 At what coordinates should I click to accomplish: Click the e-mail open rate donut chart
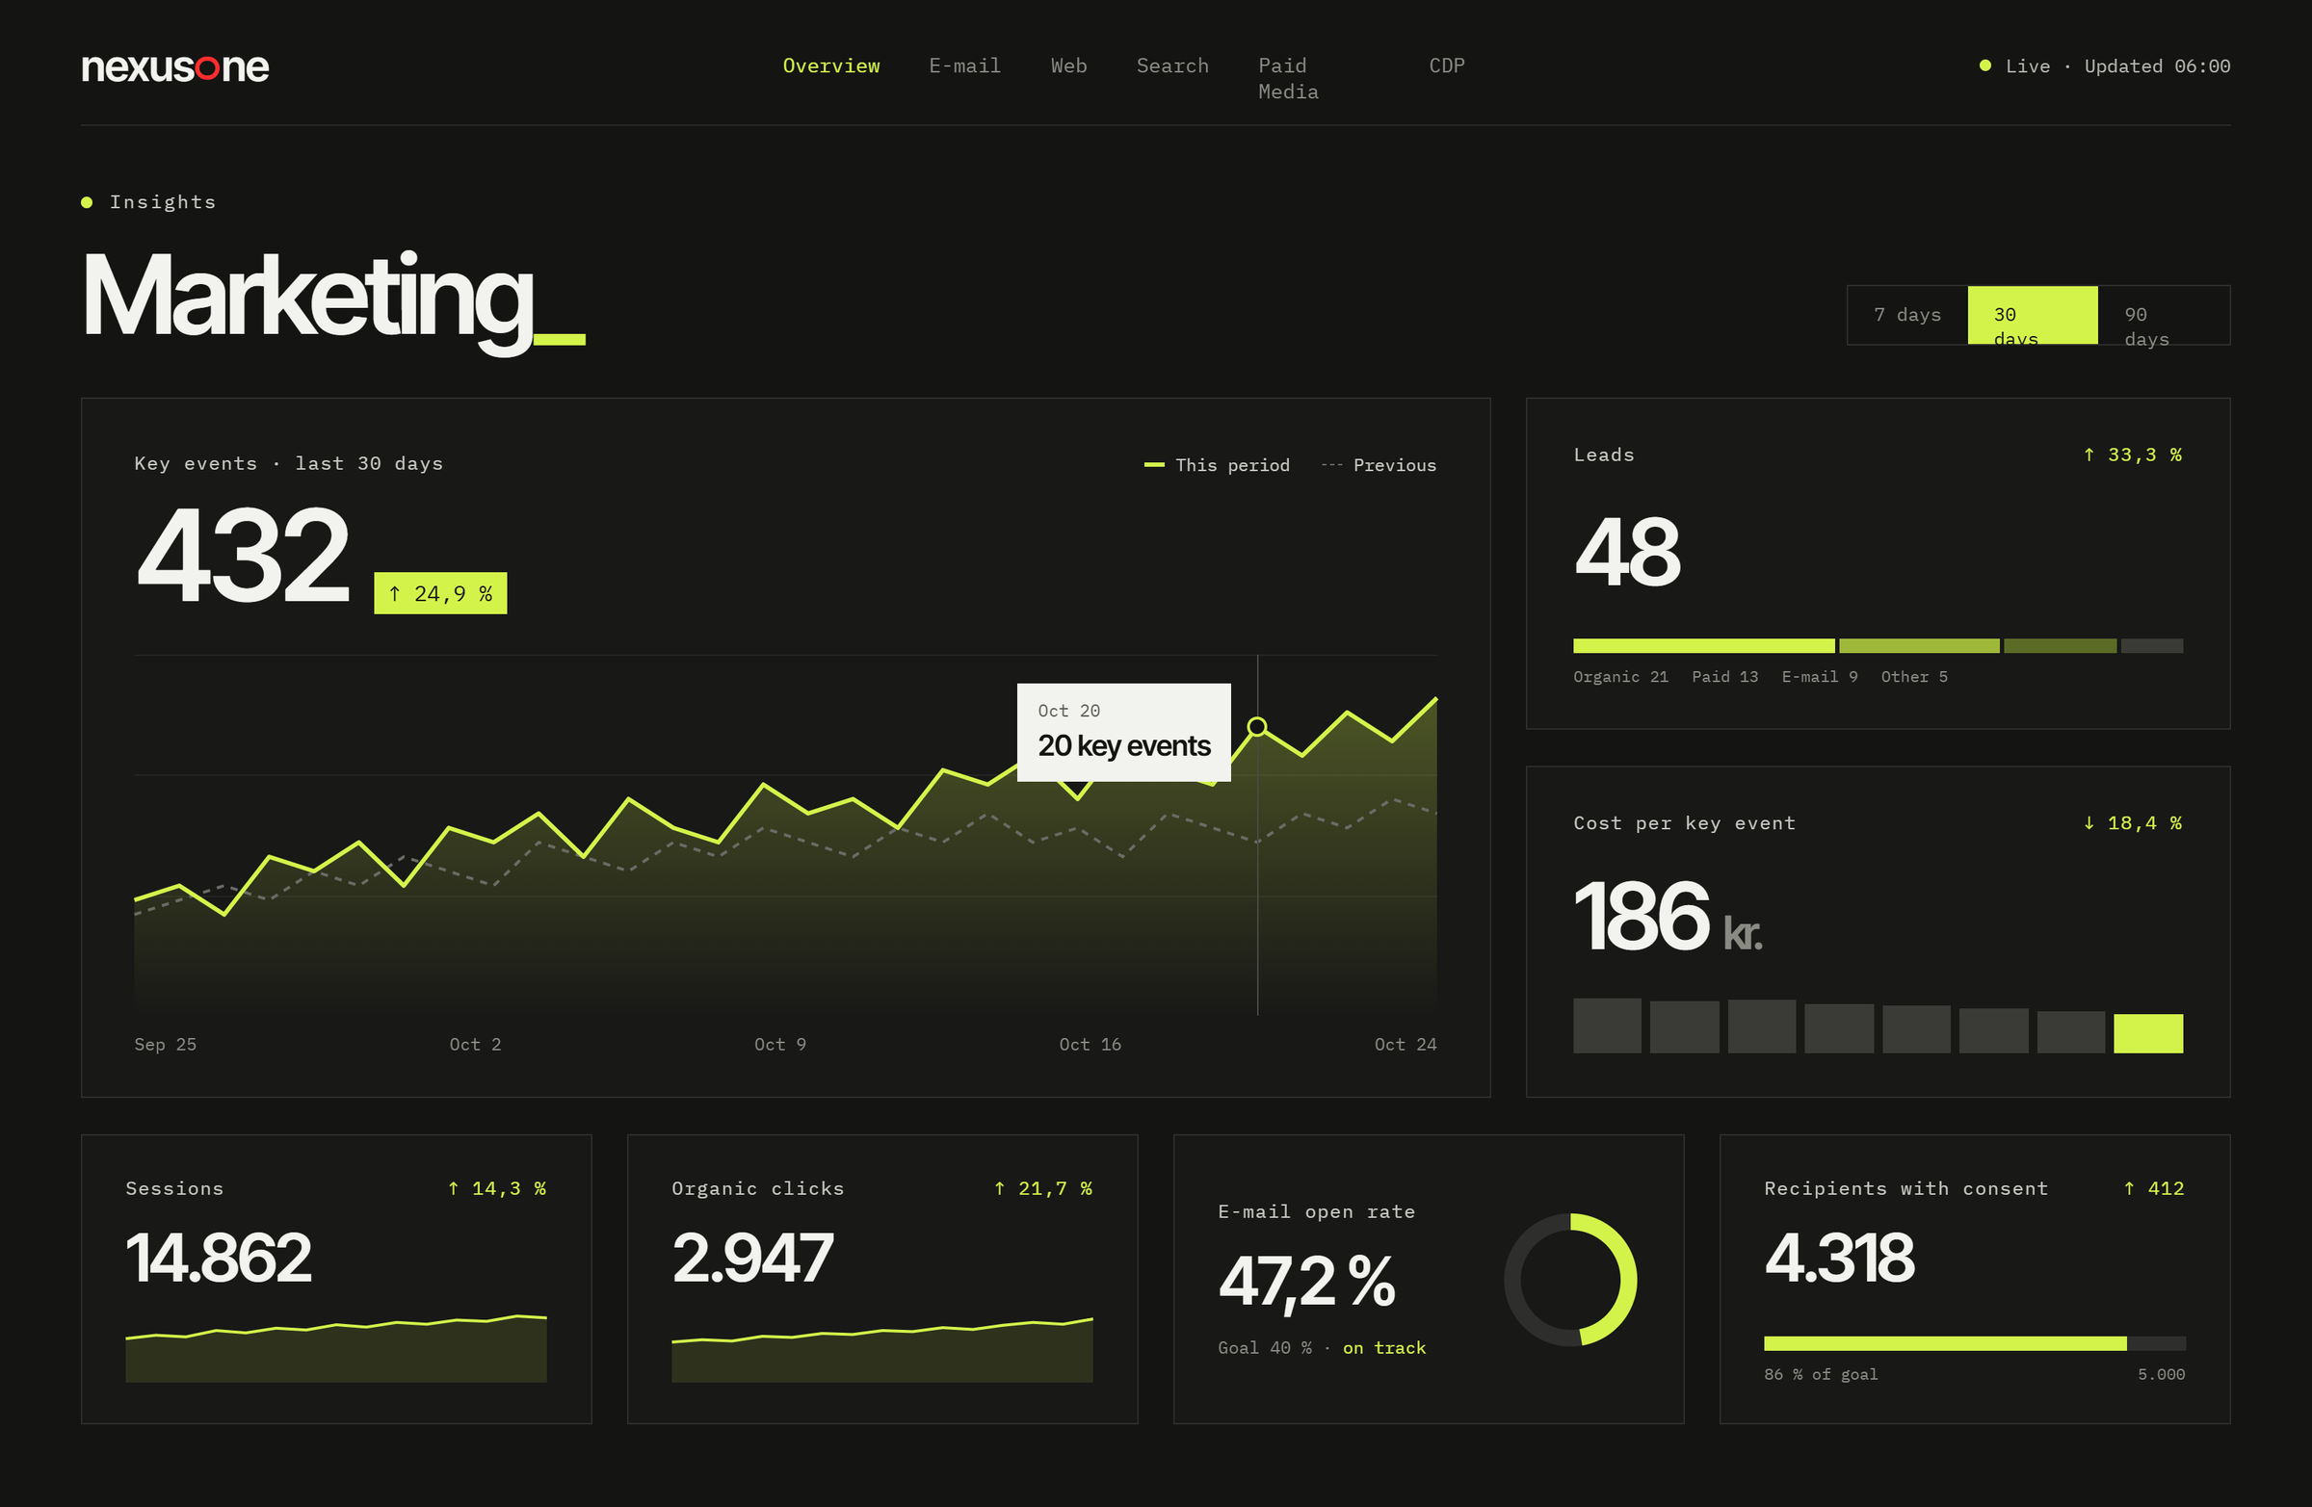point(1570,1279)
